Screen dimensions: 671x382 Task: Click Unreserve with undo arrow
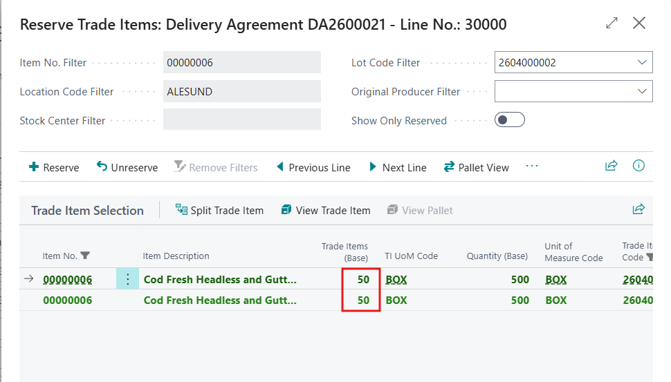pyautogui.click(x=127, y=167)
